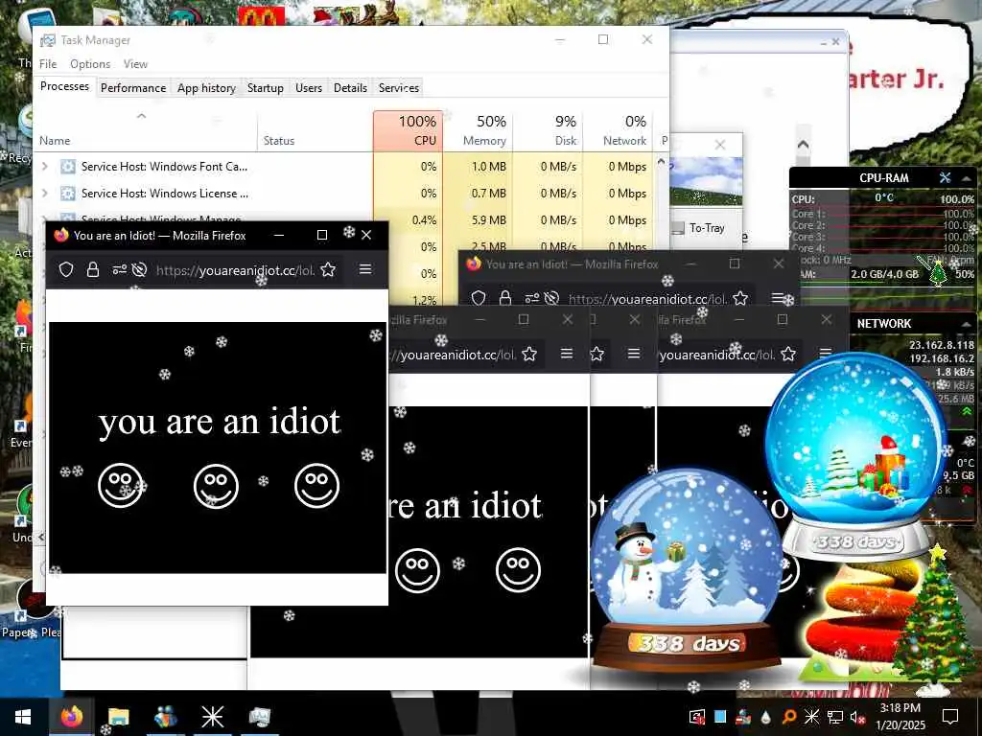This screenshot has width=982, height=736.
Task: Click bookmark star in dimmed fully-titled Firefox window
Action: (x=740, y=299)
